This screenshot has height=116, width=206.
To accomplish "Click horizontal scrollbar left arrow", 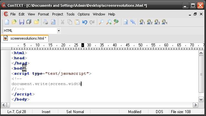I will pyautogui.click(x=4, y=105).
